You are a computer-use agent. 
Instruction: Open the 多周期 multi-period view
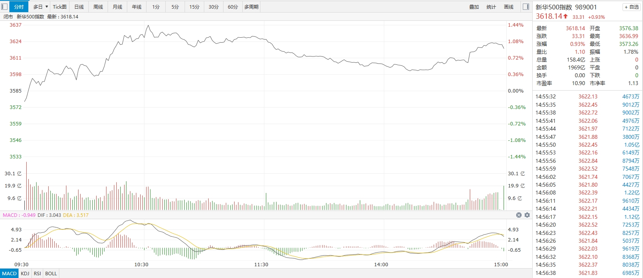[x=251, y=7]
